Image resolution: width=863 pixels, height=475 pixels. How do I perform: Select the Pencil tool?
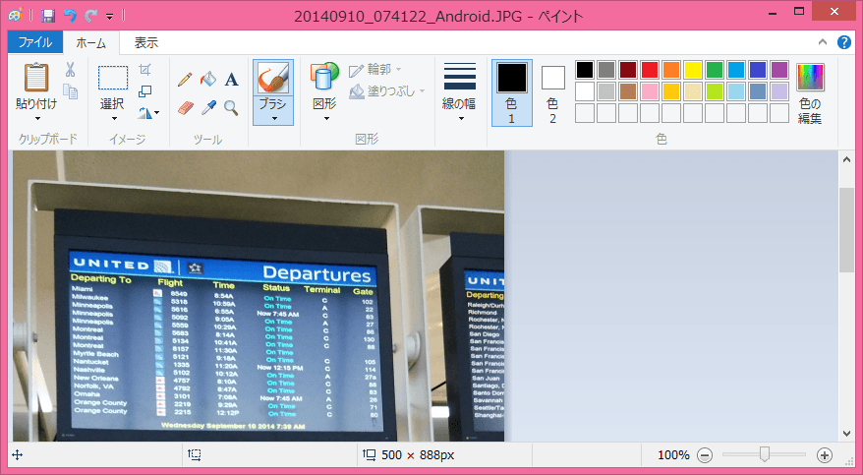(x=185, y=80)
